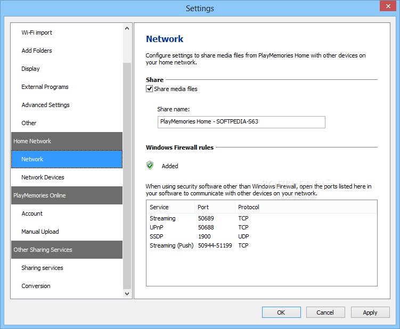Select the Streaming row with port 50689

click(262, 218)
